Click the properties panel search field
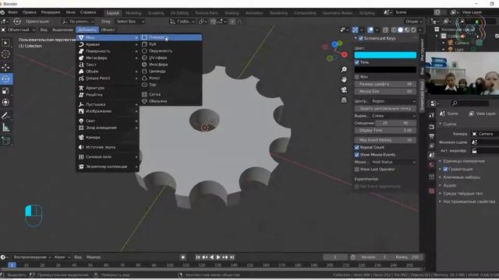The image size is (499, 280). click(x=469, y=103)
